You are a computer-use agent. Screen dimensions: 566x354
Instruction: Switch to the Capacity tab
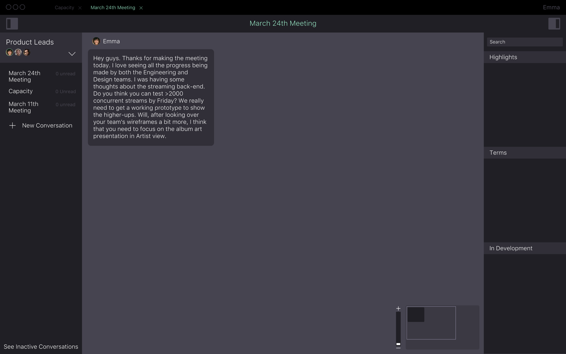pos(64,8)
